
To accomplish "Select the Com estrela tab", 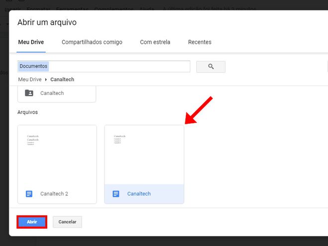I will 155,42.
